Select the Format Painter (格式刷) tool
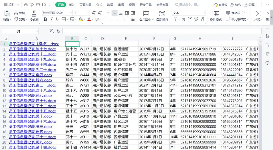 tap(34, 16)
